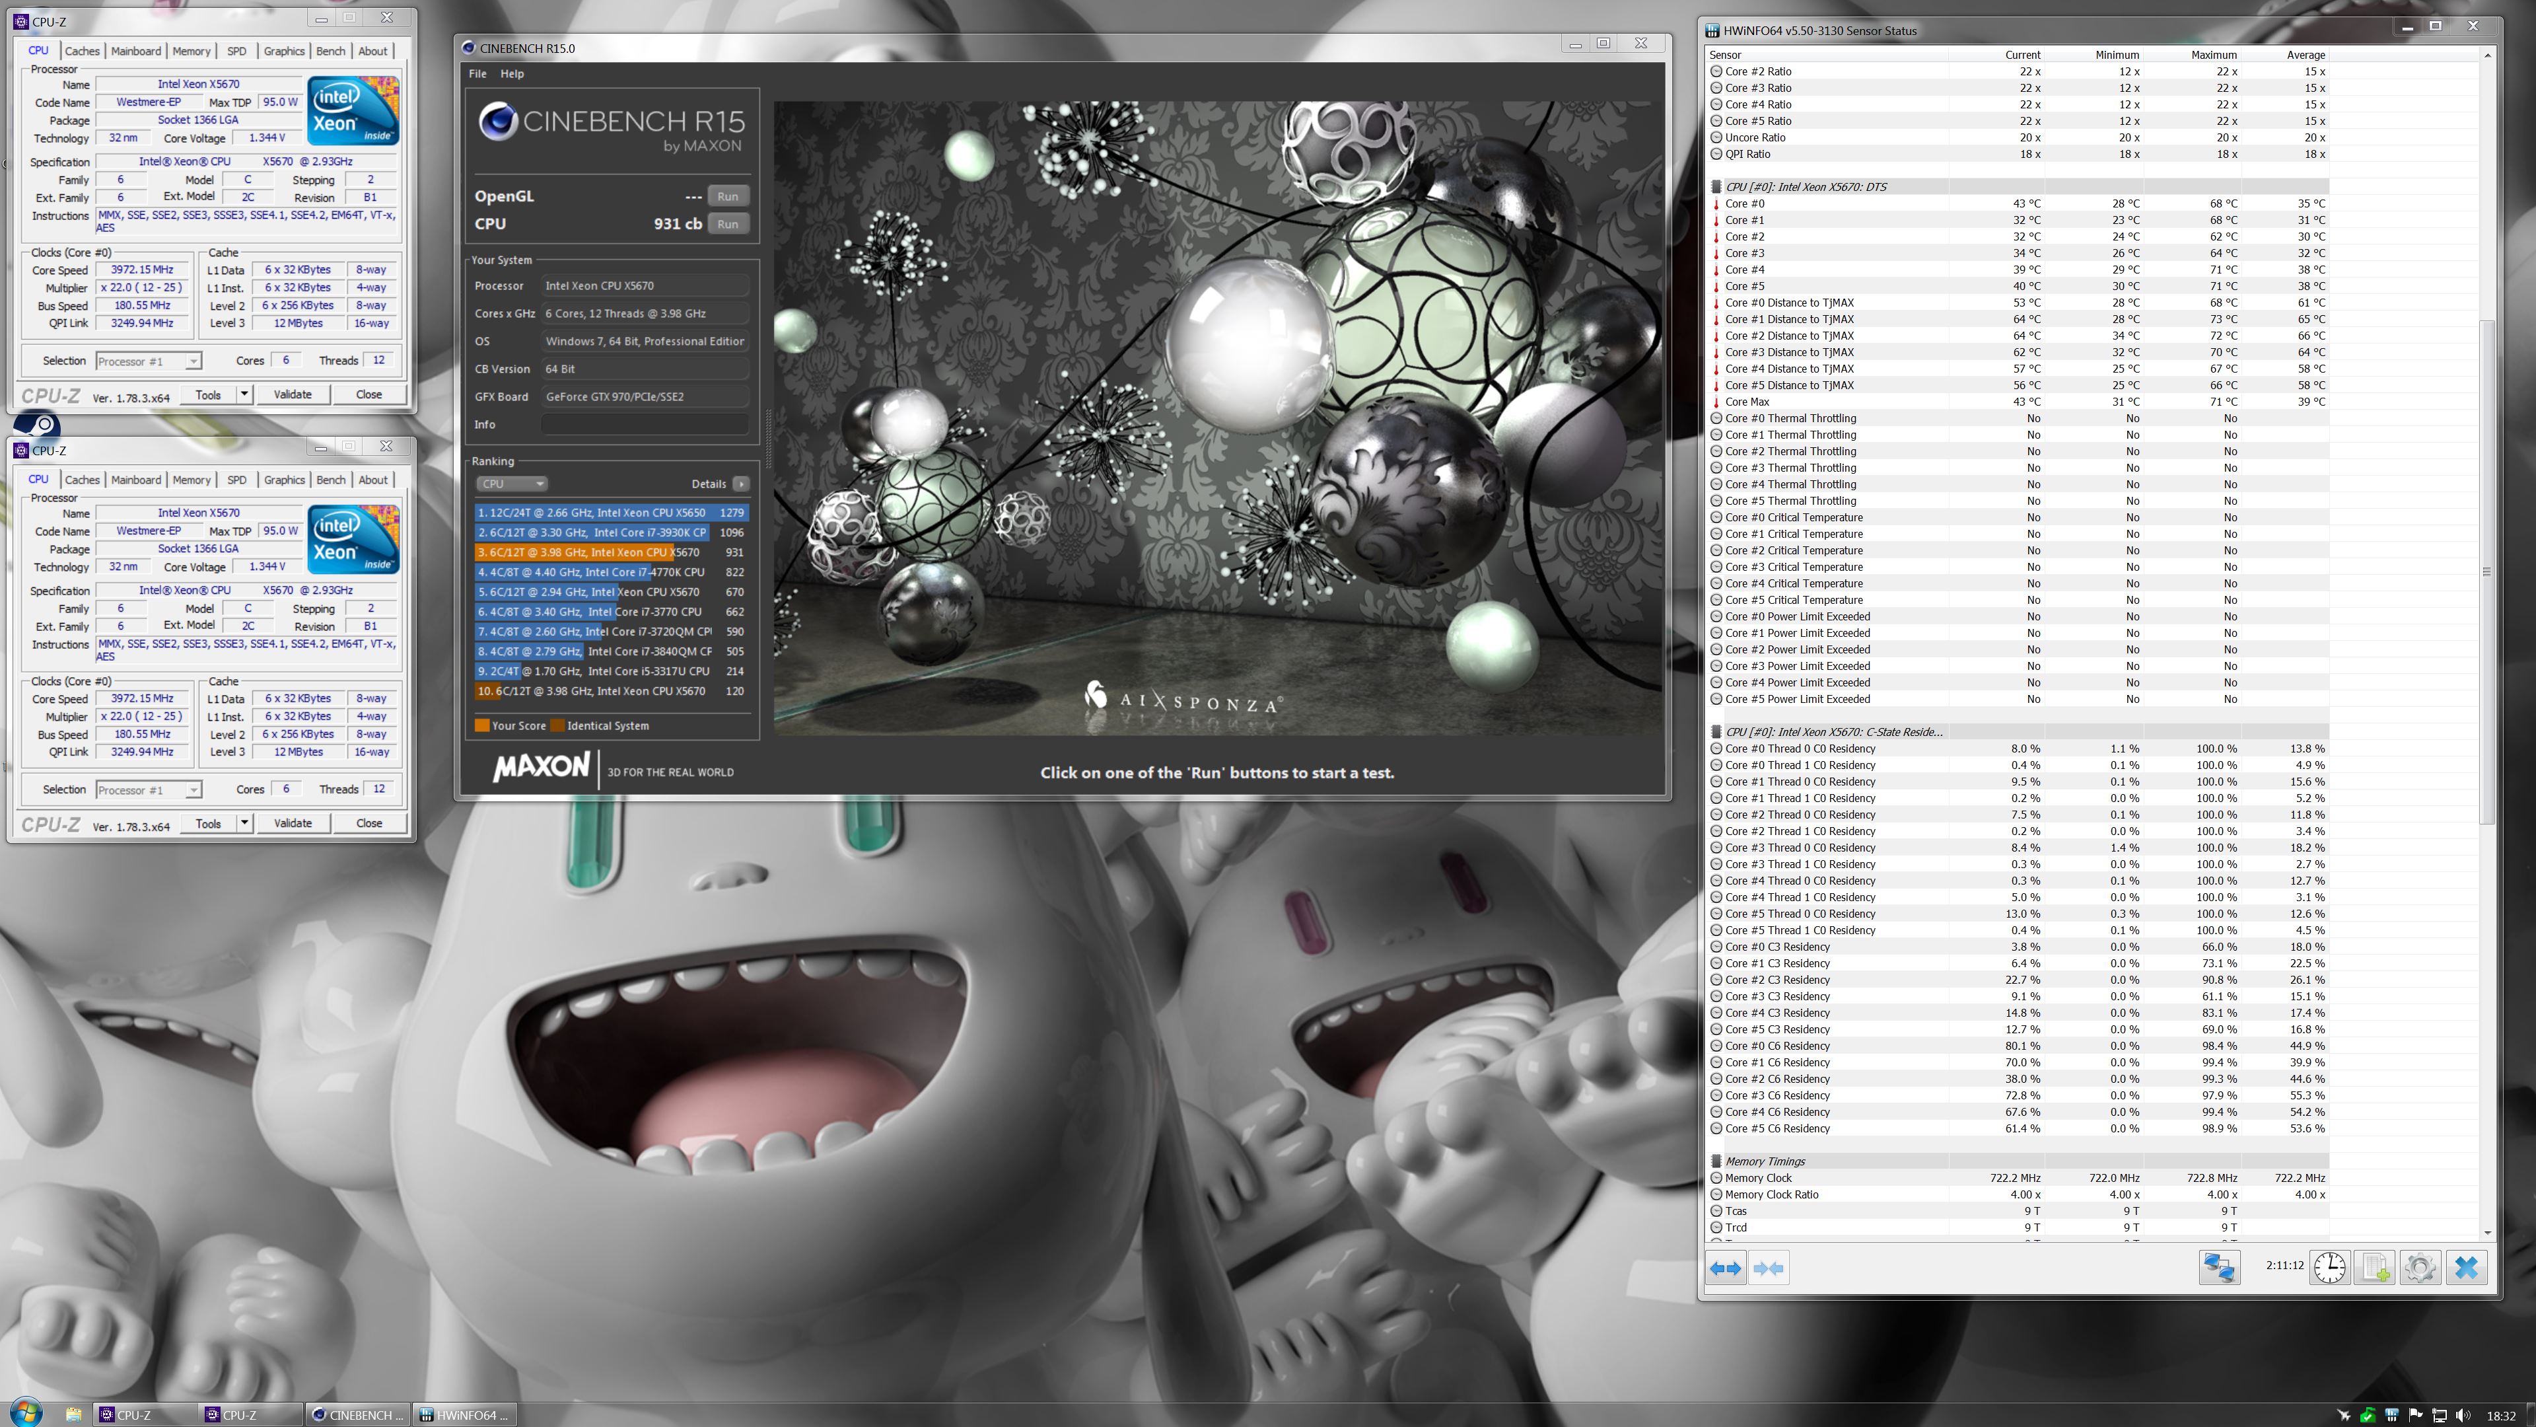Open Processor #1 selection in lower CPU-Z

pyautogui.click(x=149, y=790)
